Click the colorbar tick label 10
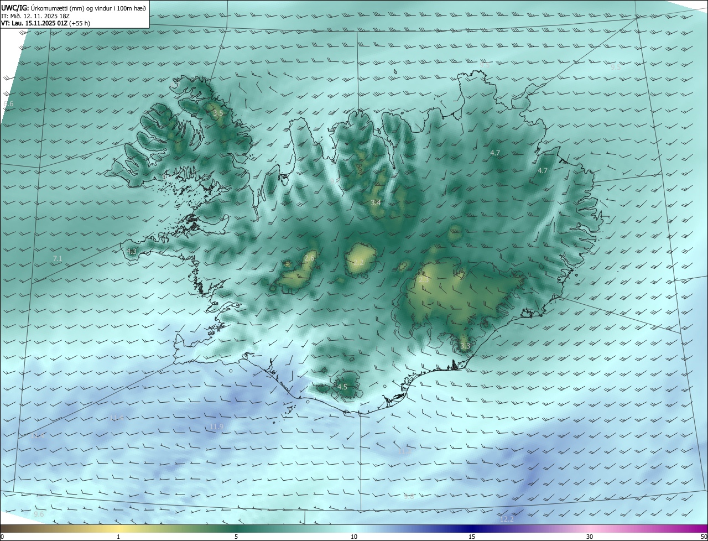This screenshot has width=708, height=541. pyautogui.click(x=354, y=537)
